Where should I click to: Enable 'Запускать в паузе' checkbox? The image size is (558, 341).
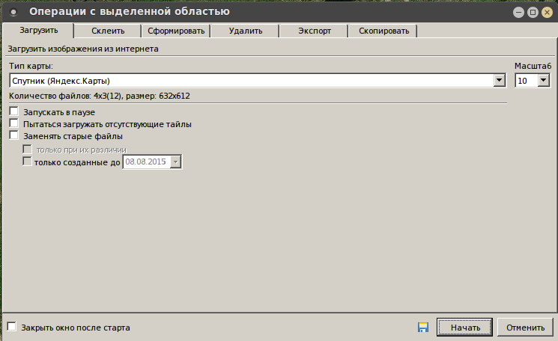pos(14,111)
